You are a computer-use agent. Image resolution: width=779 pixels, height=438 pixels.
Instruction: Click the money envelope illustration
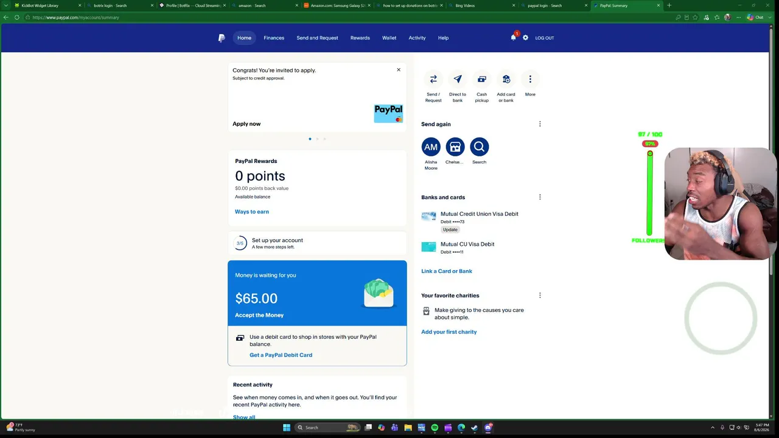379,293
